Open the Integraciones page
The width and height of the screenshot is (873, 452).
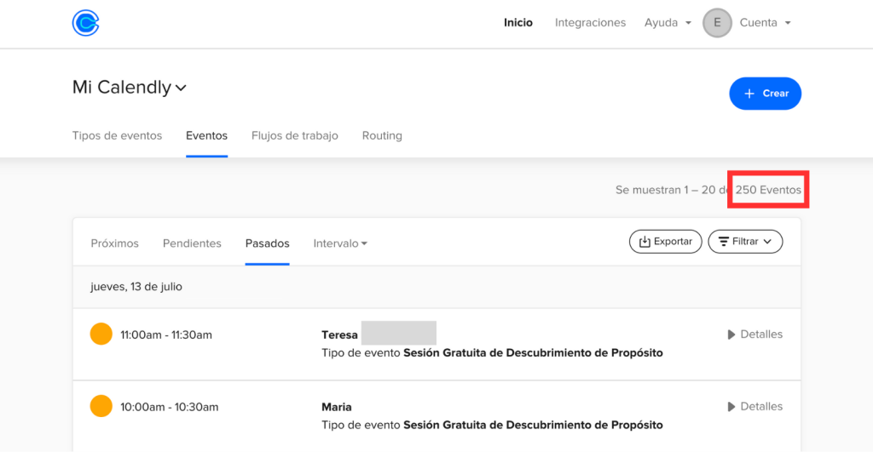590,23
